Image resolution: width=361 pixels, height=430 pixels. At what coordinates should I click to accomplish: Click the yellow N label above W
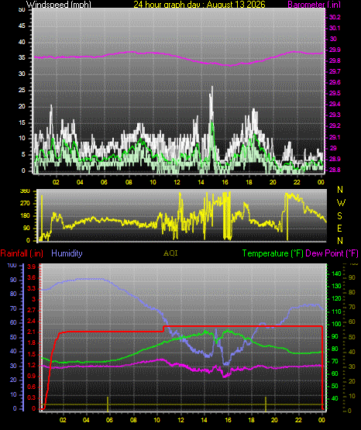point(340,190)
